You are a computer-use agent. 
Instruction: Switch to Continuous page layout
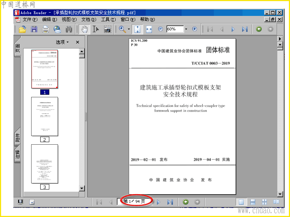point(253,202)
